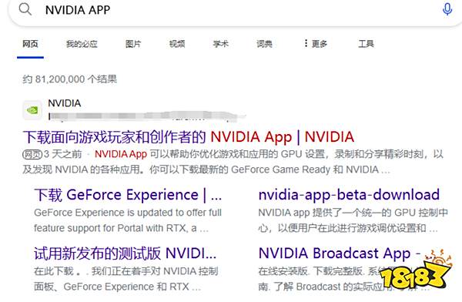
Task: Click the NVIDIA App 可以帮助你优化游戏 snippet text
Action: click(233, 162)
